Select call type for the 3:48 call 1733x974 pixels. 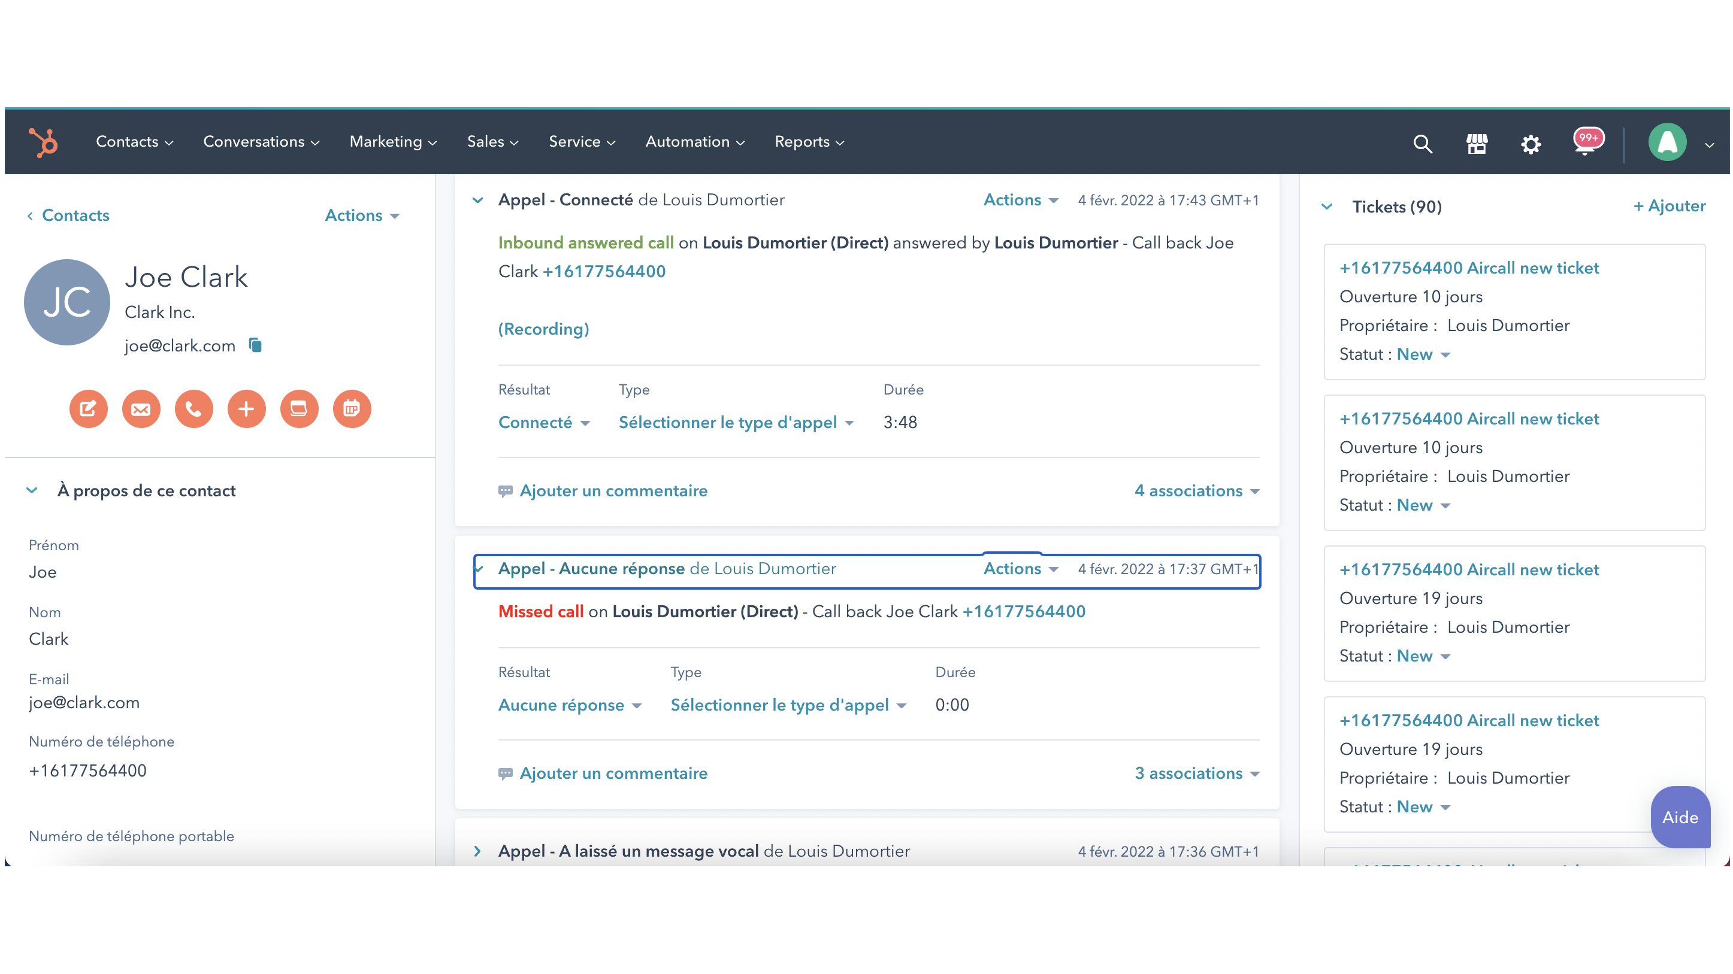coord(737,423)
